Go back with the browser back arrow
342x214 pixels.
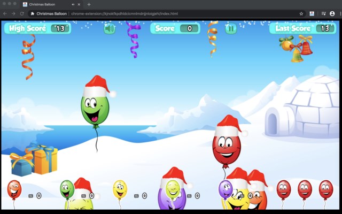click(5, 13)
